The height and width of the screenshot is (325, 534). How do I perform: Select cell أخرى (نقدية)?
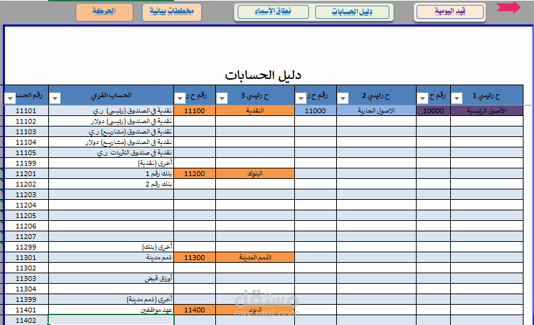pyautogui.click(x=111, y=163)
